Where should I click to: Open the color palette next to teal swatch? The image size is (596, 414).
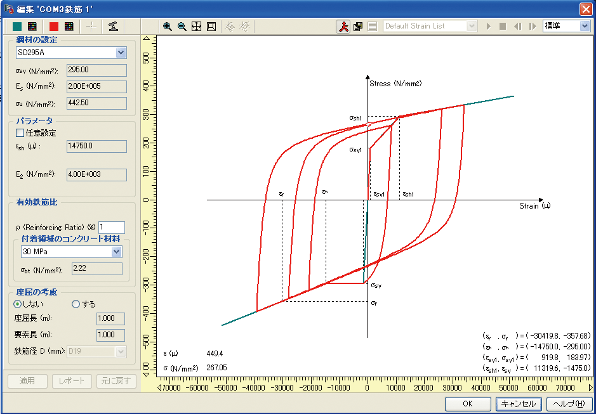click(31, 27)
